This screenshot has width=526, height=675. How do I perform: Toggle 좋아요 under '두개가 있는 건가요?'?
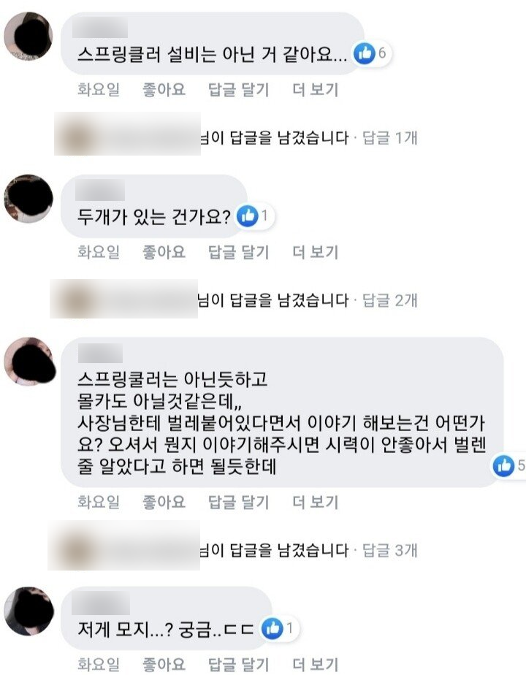pyautogui.click(x=164, y=252)
